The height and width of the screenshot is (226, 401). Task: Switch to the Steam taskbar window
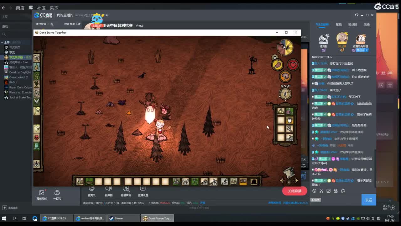point(124,218)
